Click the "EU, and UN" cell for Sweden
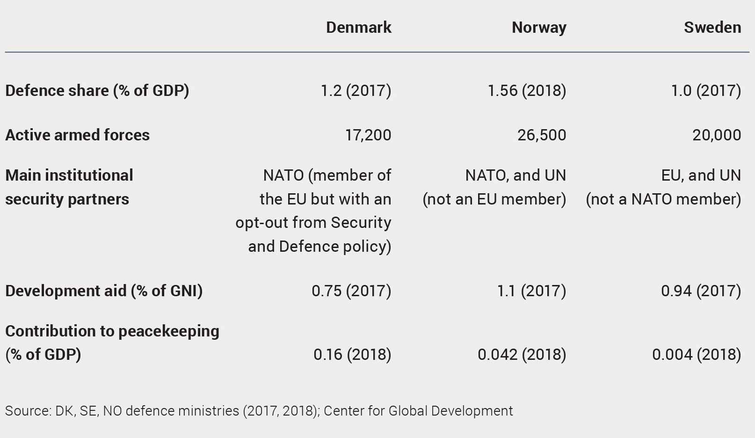Screen dimensions: 755x438 tap(700, 175)
